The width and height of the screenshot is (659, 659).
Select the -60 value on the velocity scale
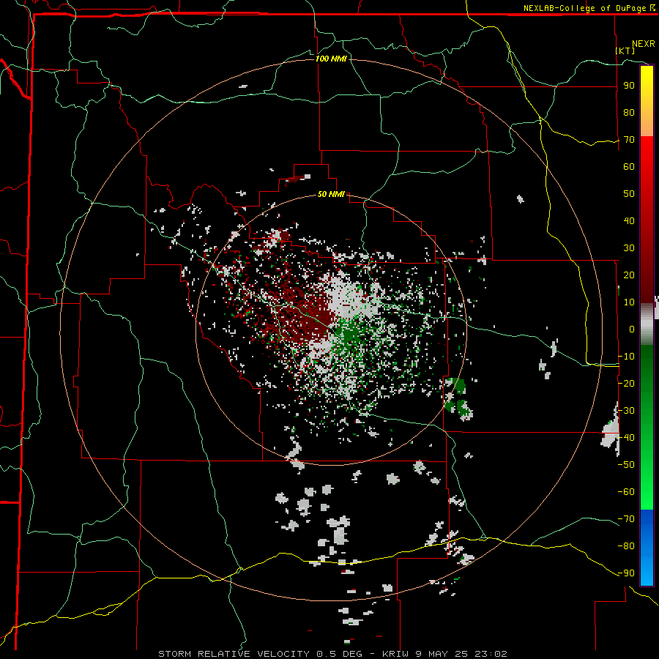tap(626, 492)
